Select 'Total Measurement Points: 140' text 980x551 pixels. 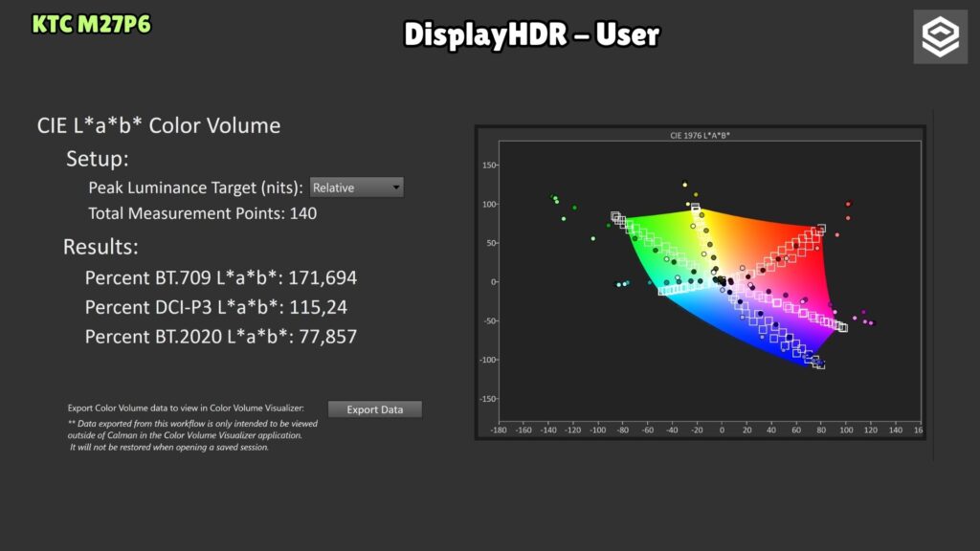tap(203, 213)
